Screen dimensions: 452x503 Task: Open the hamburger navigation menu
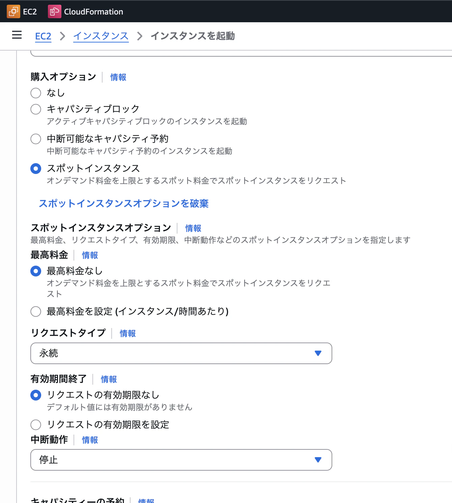17,35
